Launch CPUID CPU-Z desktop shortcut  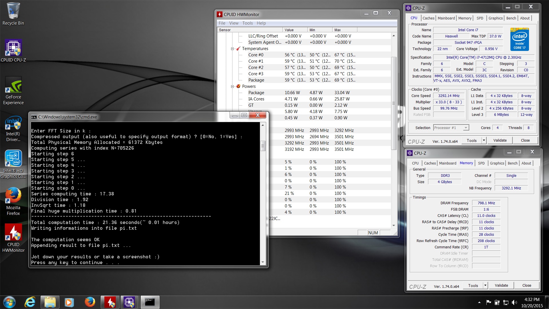13,51
